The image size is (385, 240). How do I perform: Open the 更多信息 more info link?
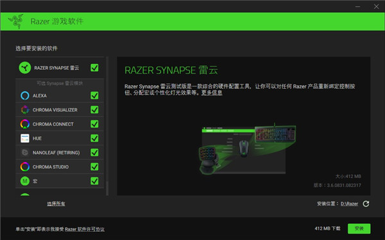pyautogui.click(x=212, y=93)
